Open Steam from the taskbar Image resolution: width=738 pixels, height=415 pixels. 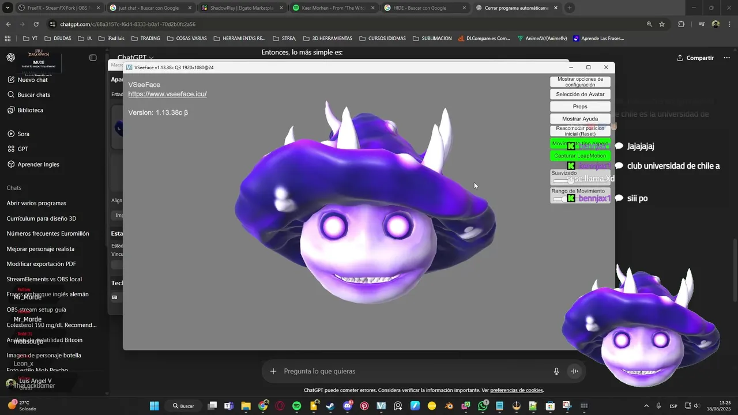[330, 406]
